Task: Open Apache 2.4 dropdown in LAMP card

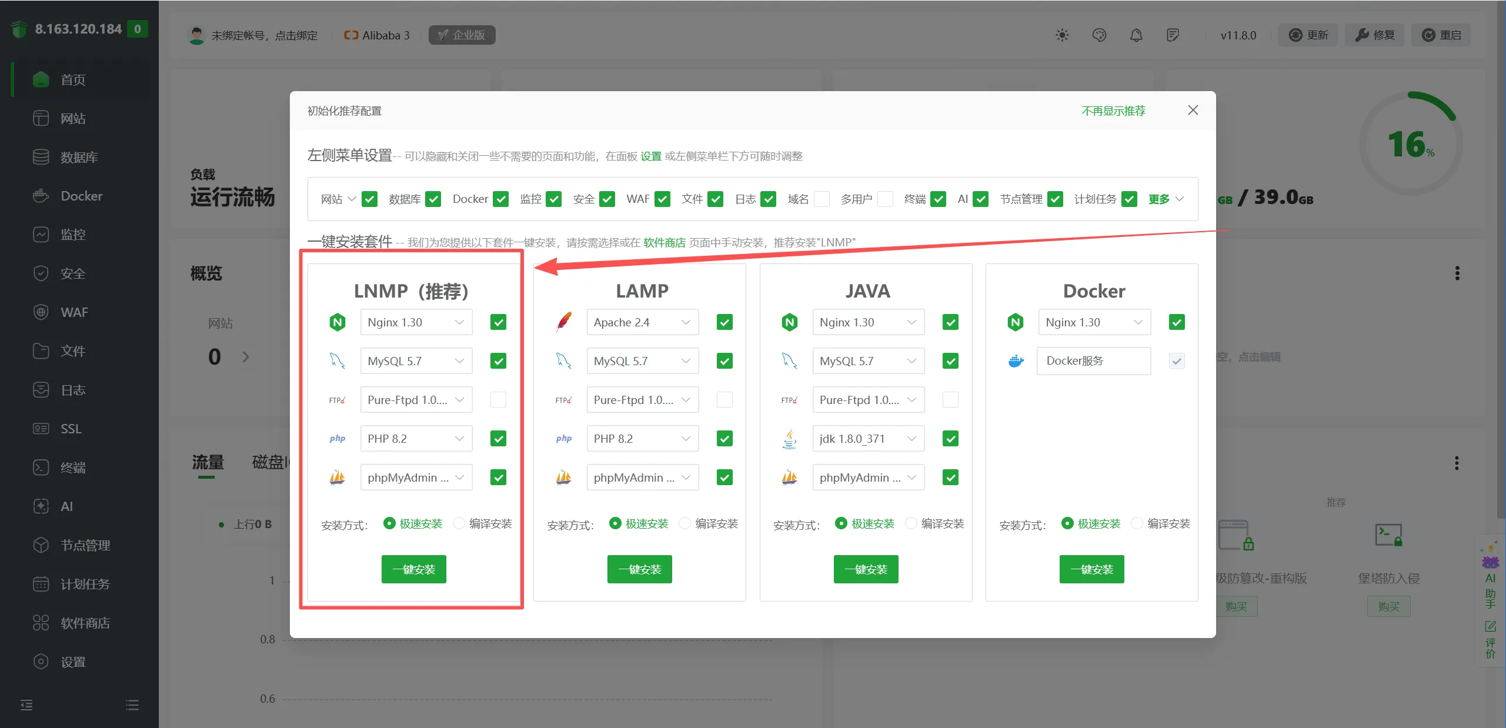Action: 643,322
